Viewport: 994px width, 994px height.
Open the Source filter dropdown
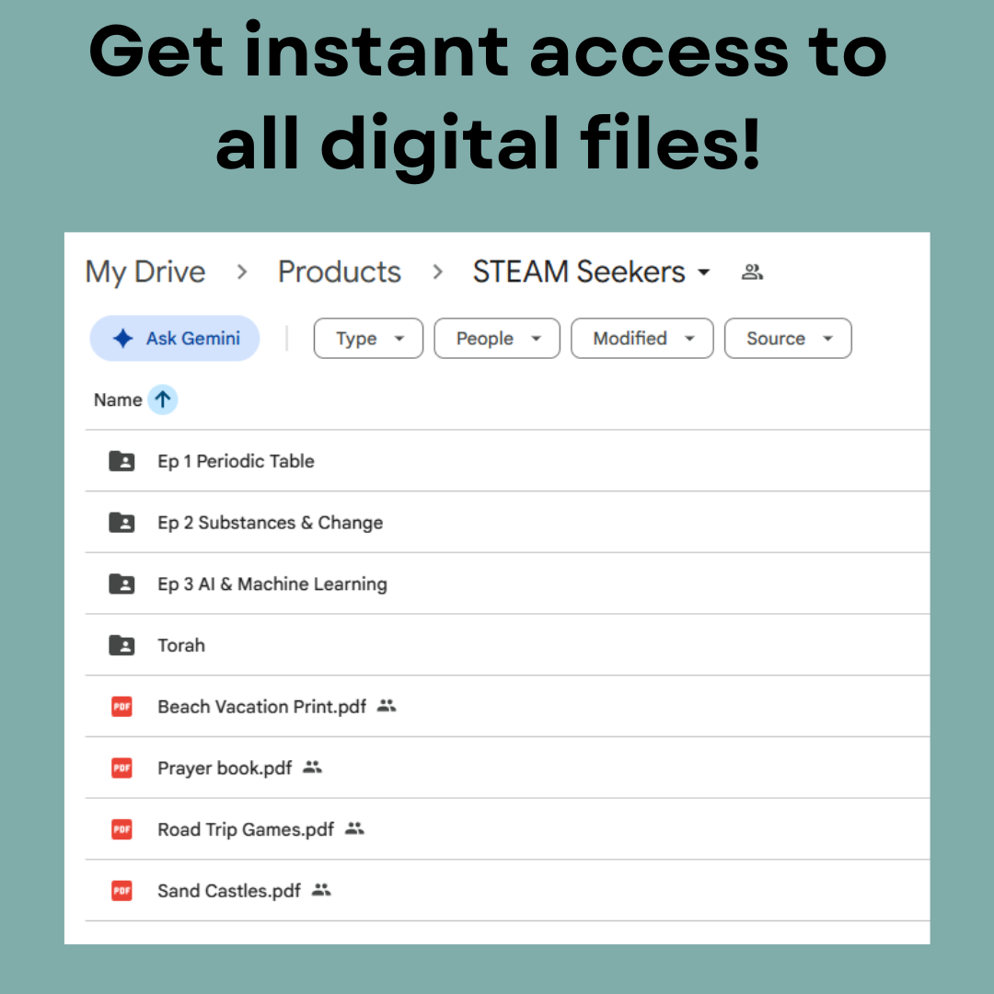pyautogui.click(x=788, y=339)
